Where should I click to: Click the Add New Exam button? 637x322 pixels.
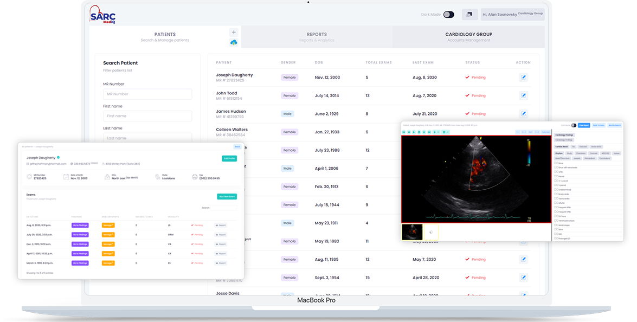click(227, 196)
